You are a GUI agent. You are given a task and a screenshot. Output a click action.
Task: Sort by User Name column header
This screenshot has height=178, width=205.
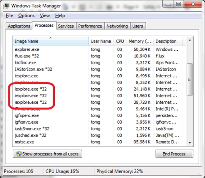point(101,41)
